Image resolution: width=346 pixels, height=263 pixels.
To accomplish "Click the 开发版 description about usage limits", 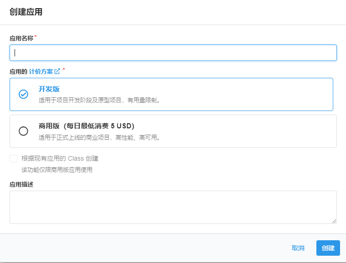I will pyautogui.click(x=99, y=100).
